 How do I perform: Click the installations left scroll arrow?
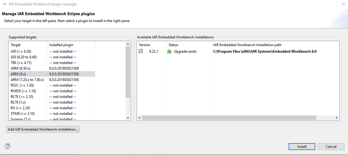(140, 118)
